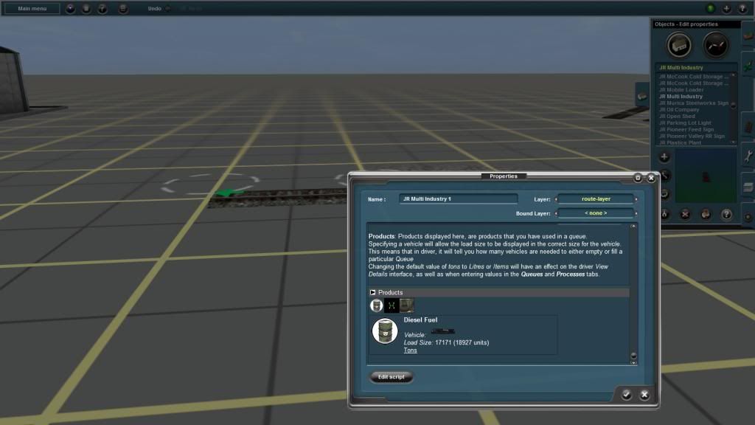Open the Main menu
Image resolution: width=755 pixels, height=425 pixels.
(32, 9)
